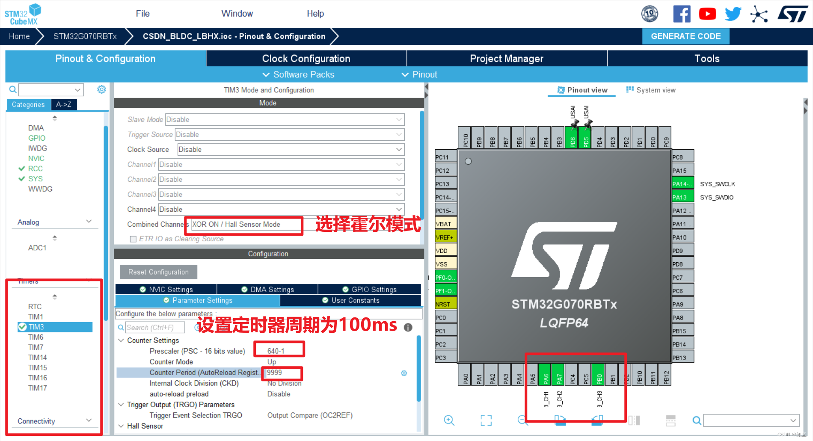
Task: Select TIM1 in the timers list
Action: point(36,317)
